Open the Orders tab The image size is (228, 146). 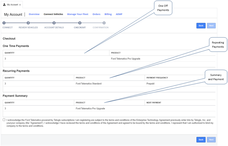[96, 14]
